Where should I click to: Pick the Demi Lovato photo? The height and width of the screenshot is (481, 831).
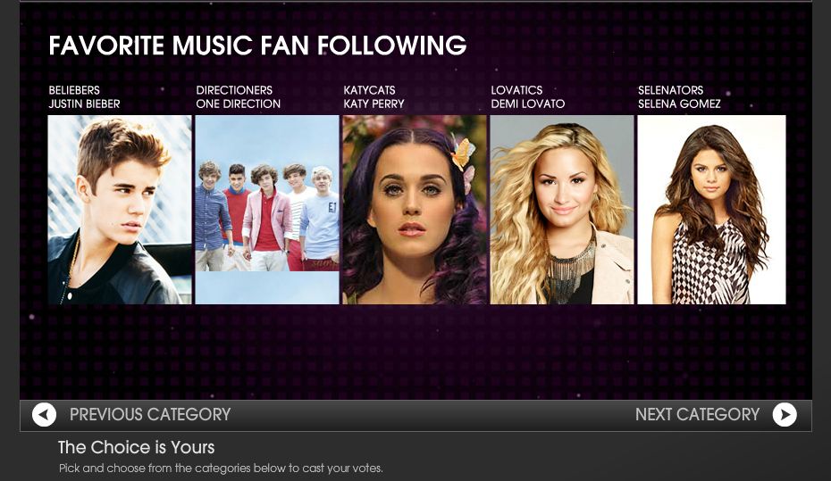click(562, 210)
